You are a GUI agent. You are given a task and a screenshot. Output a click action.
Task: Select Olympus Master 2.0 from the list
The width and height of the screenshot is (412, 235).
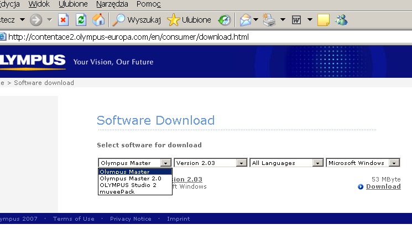[131, 179]
